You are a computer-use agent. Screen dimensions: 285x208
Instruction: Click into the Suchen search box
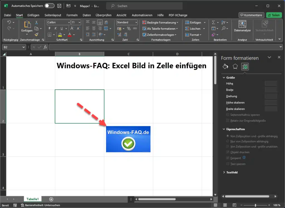[x=144, y=6]
